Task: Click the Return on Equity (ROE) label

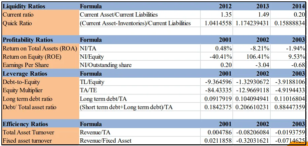Action: pos(32,57)
